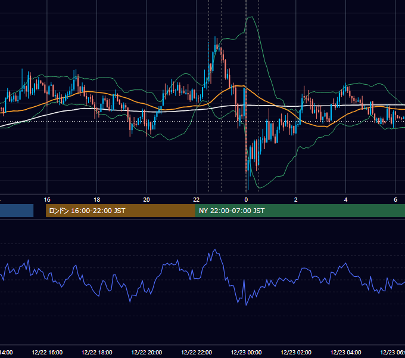This screenshot has height=358, width=405.
Task: Select the 12/23 02:00 date label
Action: coord(296,352)
